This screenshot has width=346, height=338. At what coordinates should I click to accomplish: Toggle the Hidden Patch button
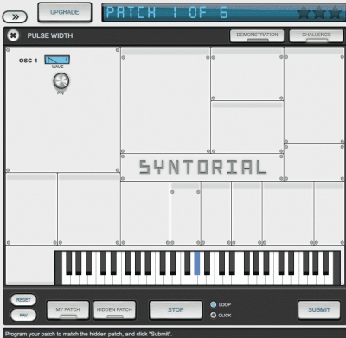[114, 309]
